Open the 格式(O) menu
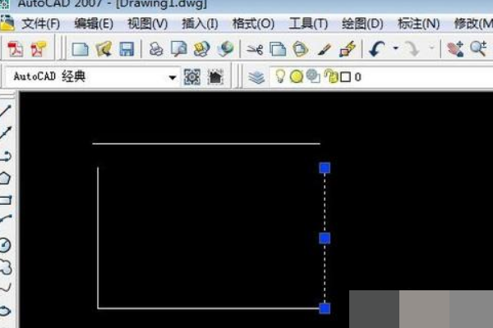Viewport: 493px width, 328px height. coord(253,24)
